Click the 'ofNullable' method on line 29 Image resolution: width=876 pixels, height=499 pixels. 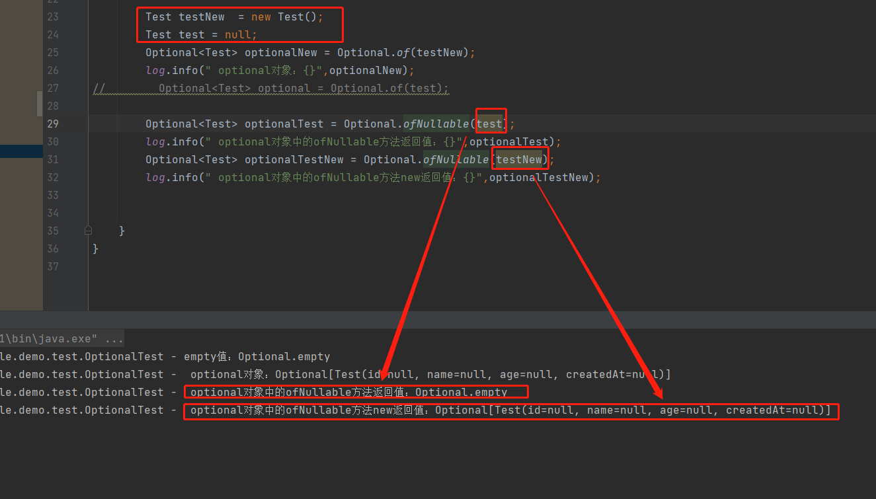click(x=436, y=124)
